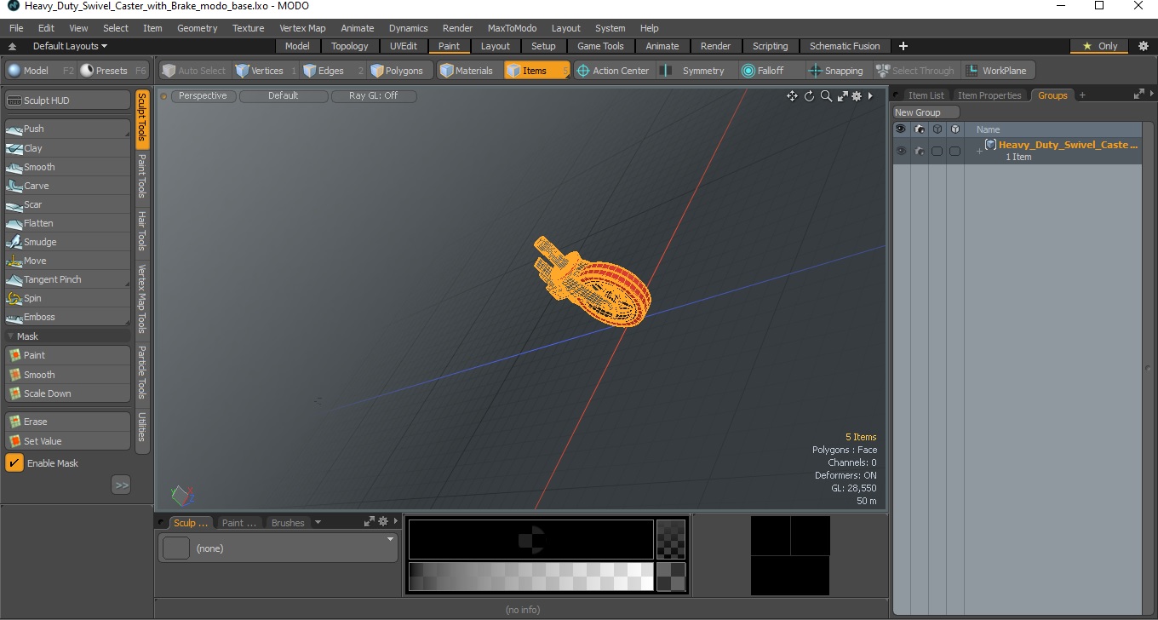
Task: Select the mask Erase tool
Action: [67, 422]
